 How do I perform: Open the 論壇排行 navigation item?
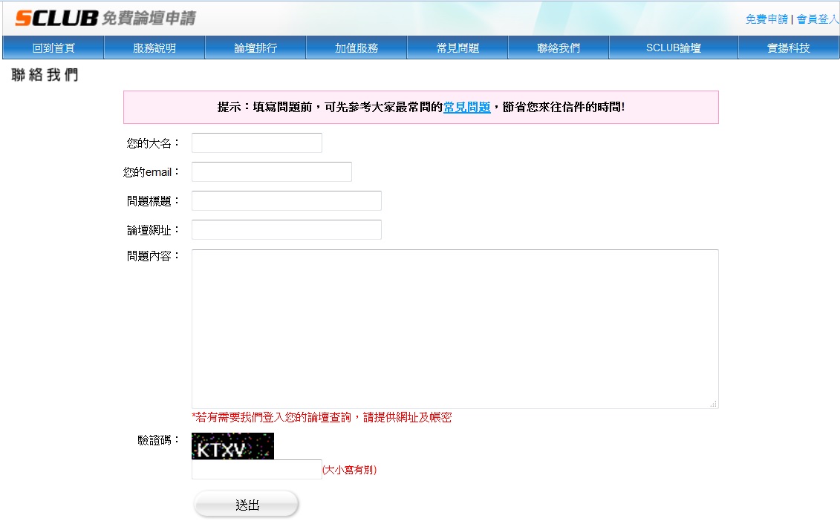point(255,48)
